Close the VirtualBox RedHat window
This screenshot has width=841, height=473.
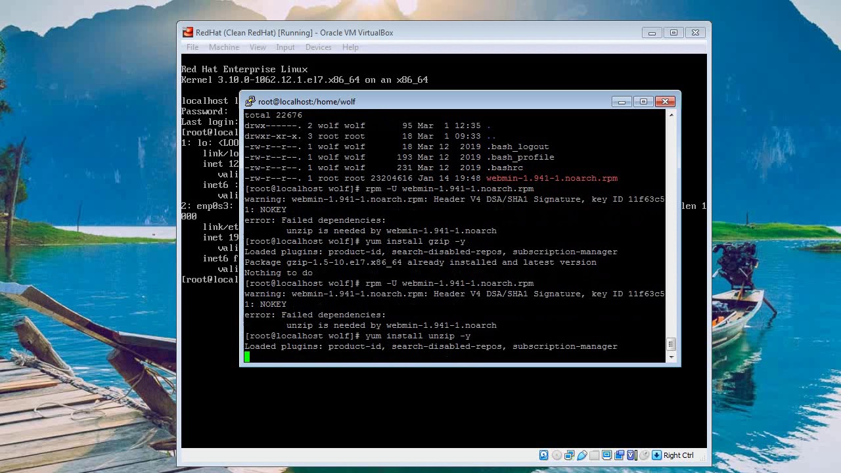[695, 32]
